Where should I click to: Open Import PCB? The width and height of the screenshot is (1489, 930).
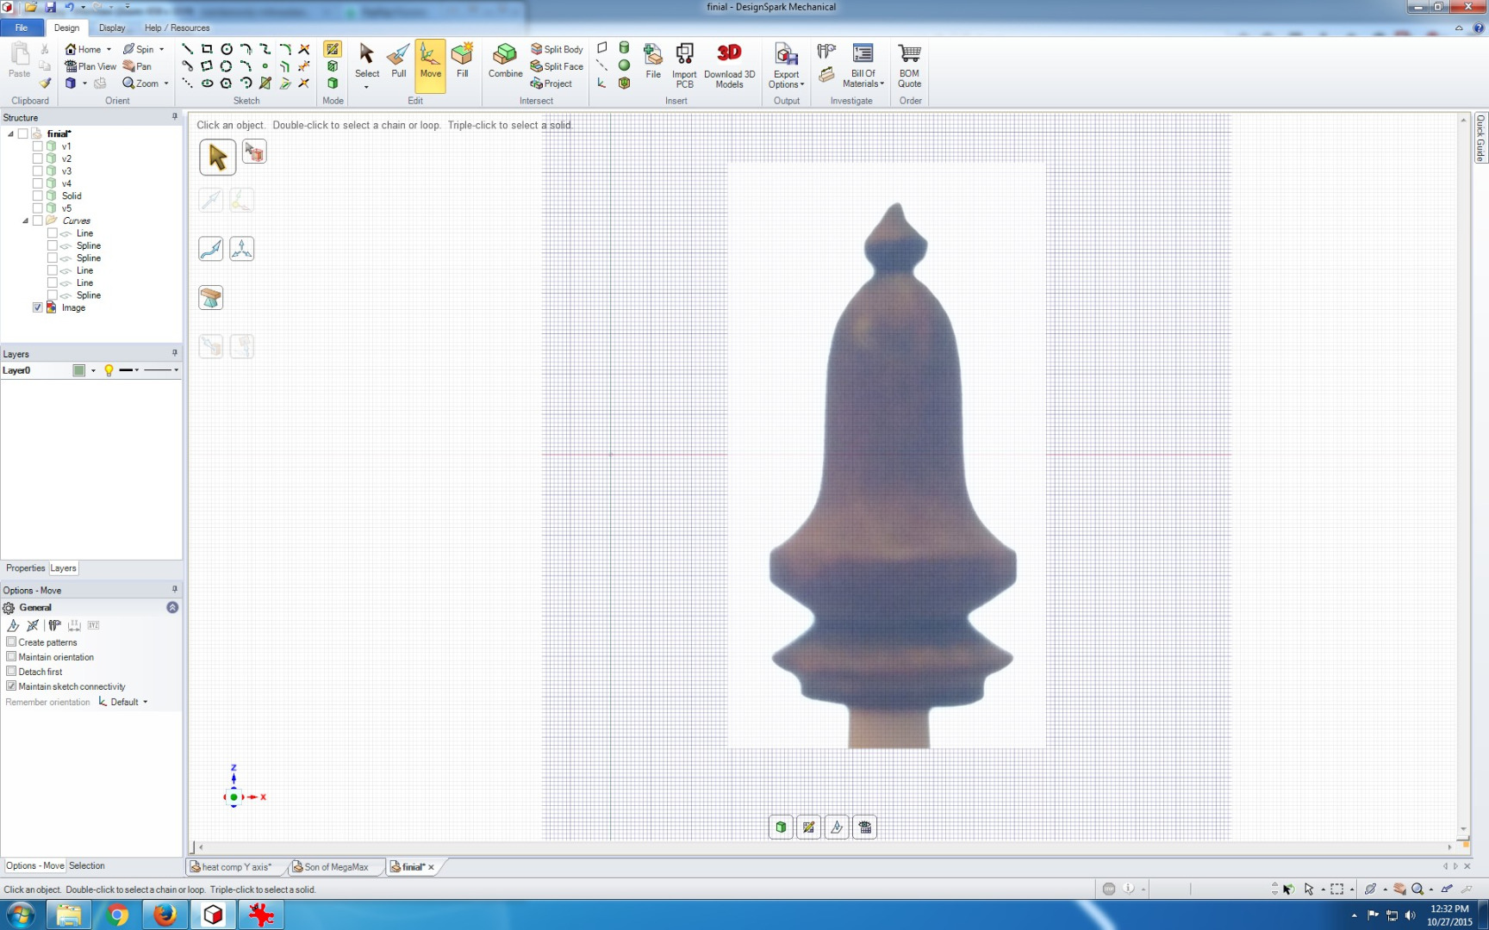pyautogui.click(x=684, y=65)
